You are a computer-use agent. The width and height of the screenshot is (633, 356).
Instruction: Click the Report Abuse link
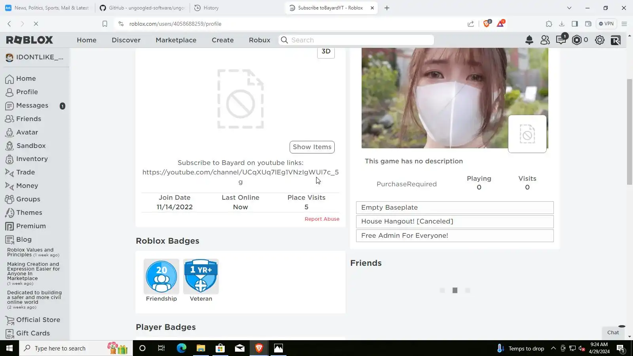point(322,219)
